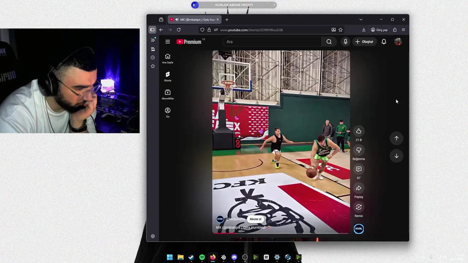Open YouTube Ana Sayfa in sidebar
Screen dimensions: 468x263
click(167, 58)
